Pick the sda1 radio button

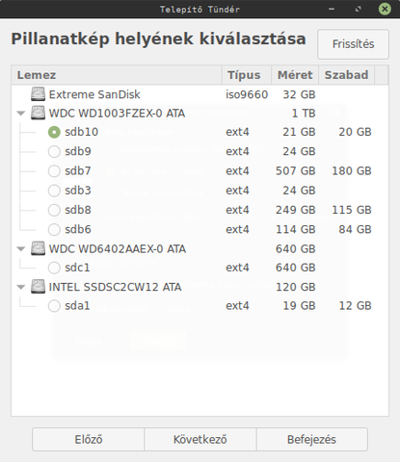[x=54, y=306]
